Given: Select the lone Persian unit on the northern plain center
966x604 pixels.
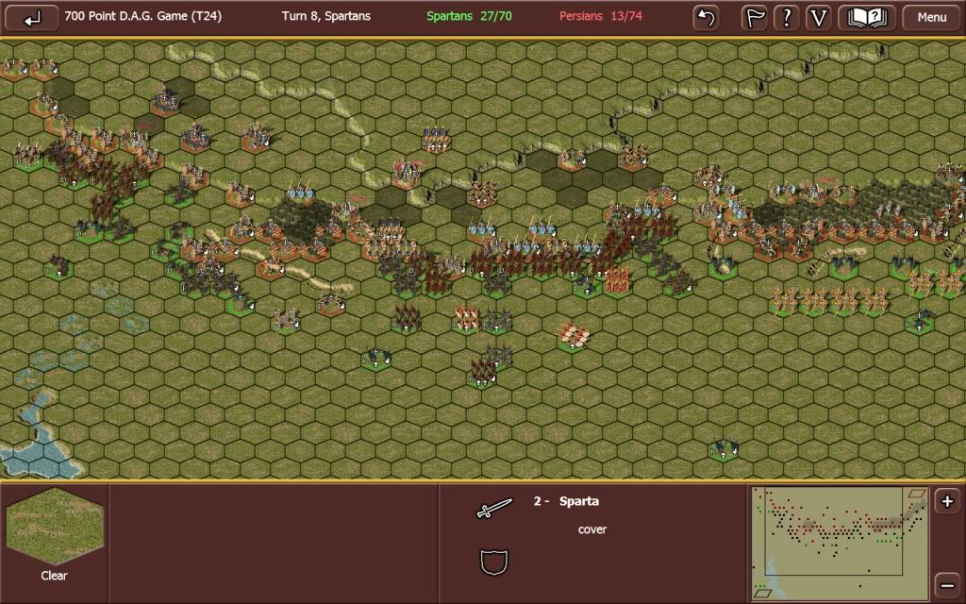Looking at the screenshot, I should 437,142.
